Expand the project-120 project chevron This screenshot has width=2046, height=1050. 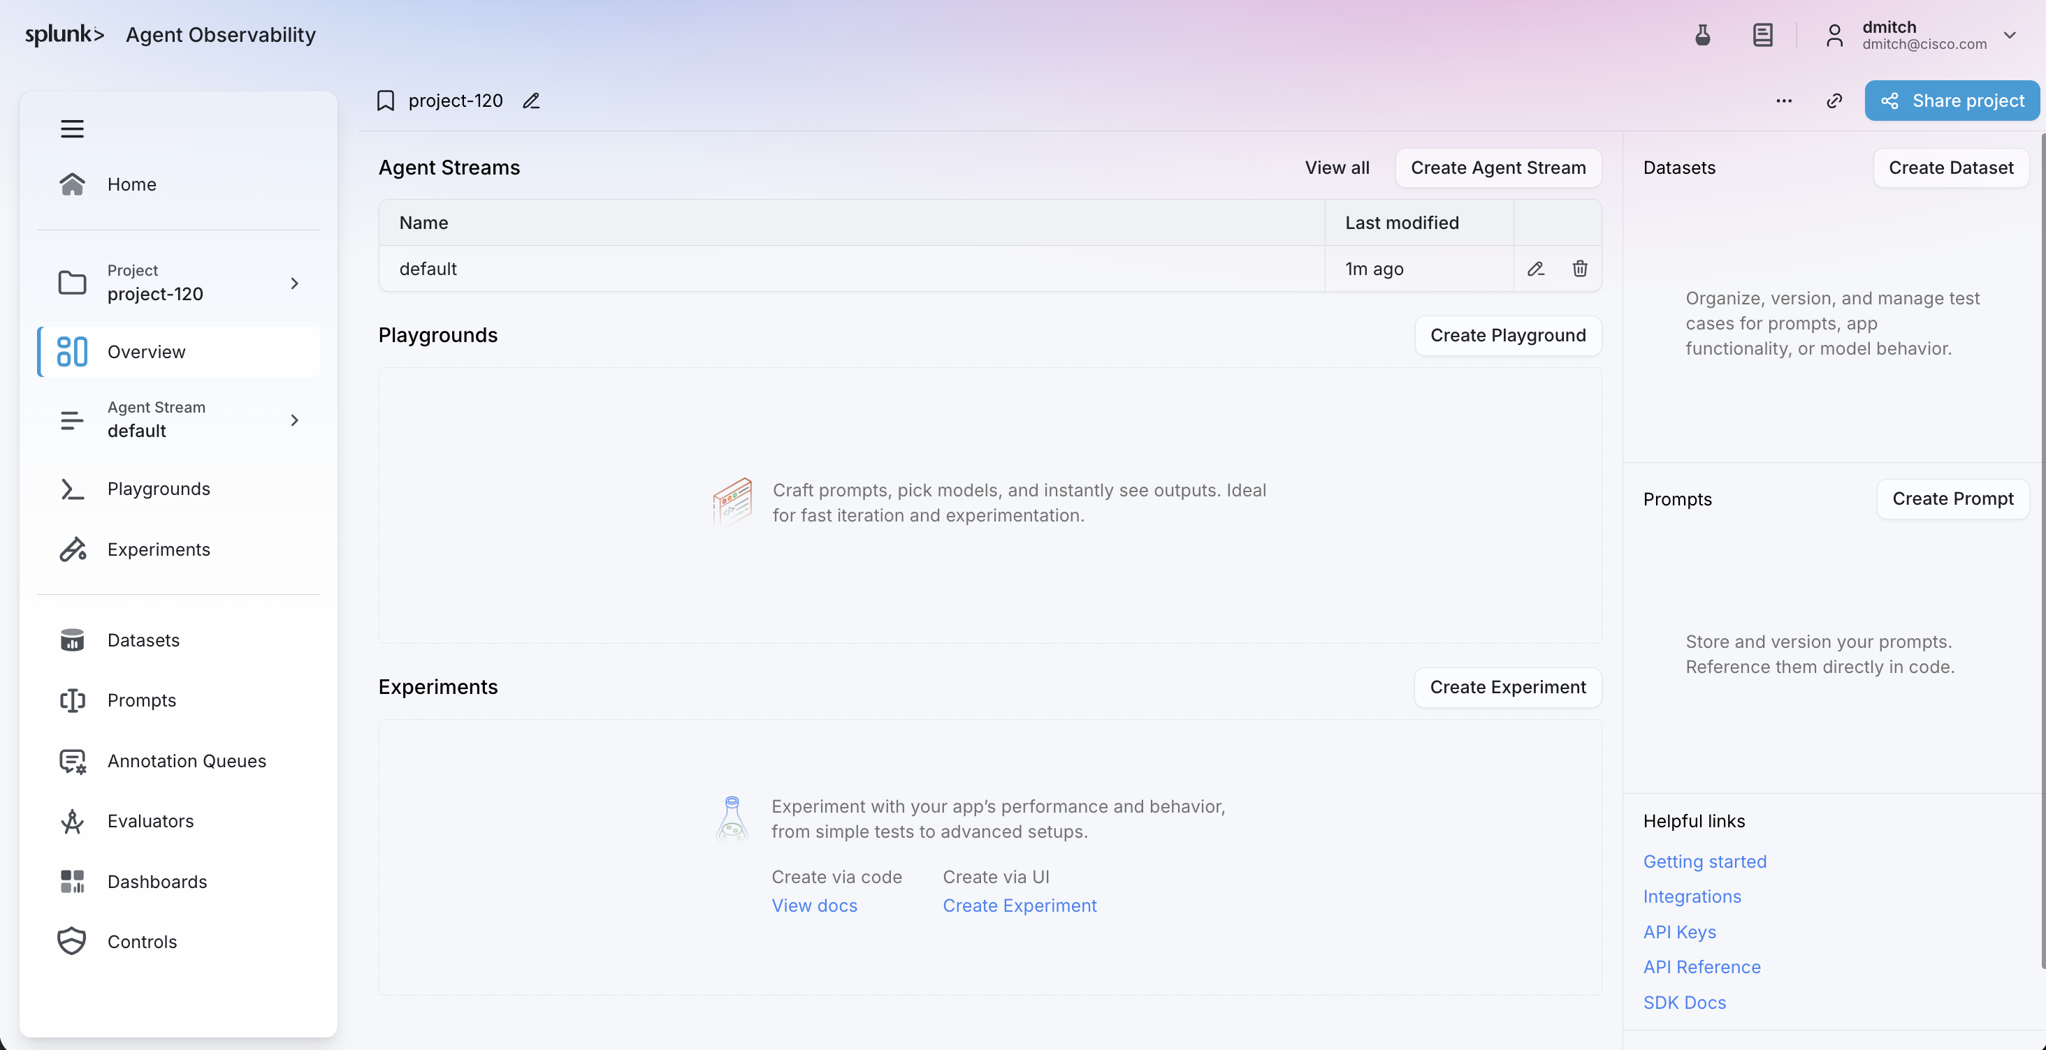point(295,283)
